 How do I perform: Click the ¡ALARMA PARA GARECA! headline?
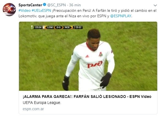(x=87, y=97)
